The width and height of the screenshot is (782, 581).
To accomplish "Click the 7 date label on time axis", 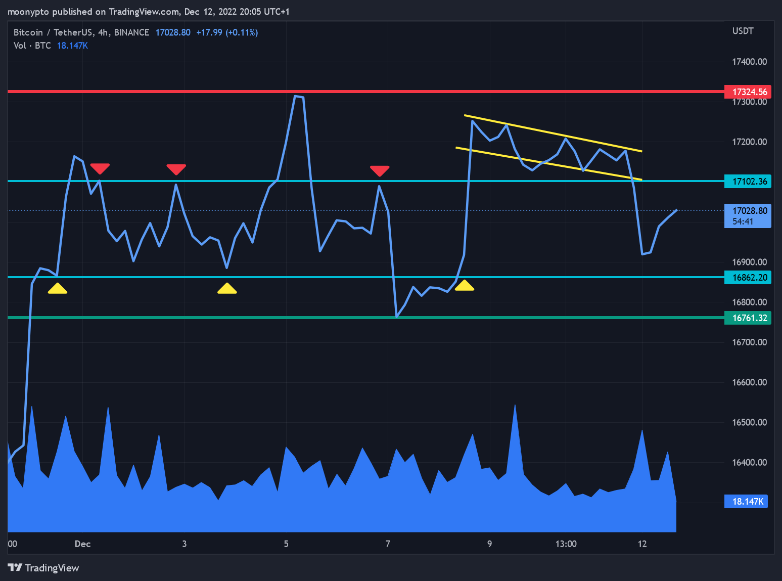I will pos(388,544).
